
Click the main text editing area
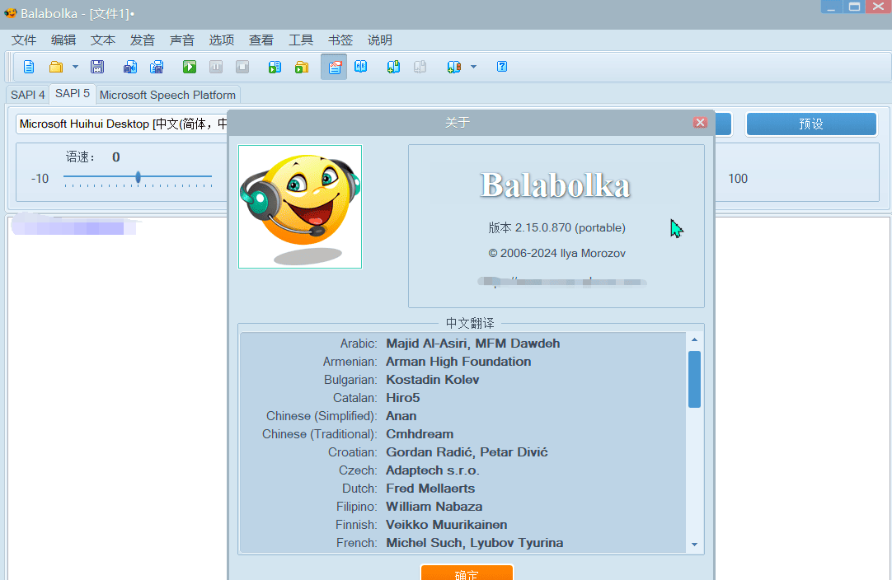pyautogui.click(x=116, y=398)
